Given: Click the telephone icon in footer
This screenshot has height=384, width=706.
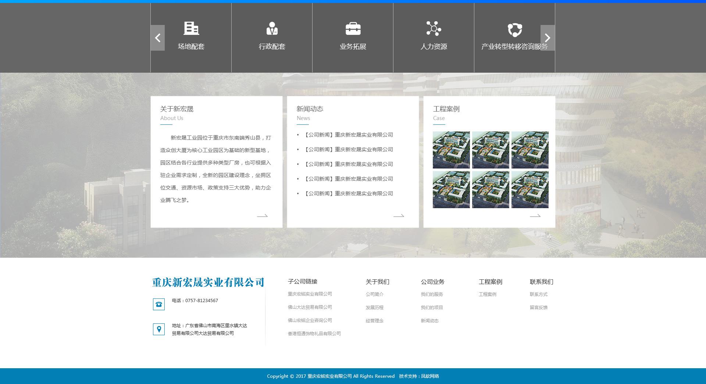Looking at the screenshot, I should [159, 304].
